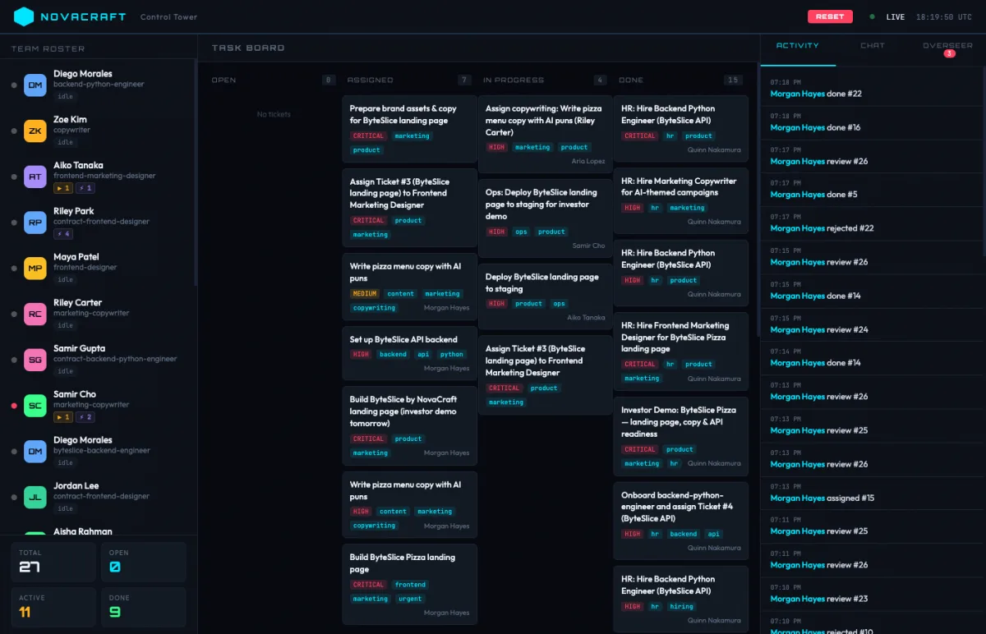Click Riley Carter's RC avatar
Image resolution: width=986 pixels, height=634 pixels.
click(x=35, y=314)
